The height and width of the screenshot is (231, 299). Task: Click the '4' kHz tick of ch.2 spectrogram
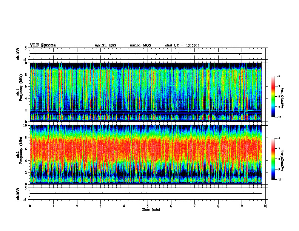pos(26,161)
